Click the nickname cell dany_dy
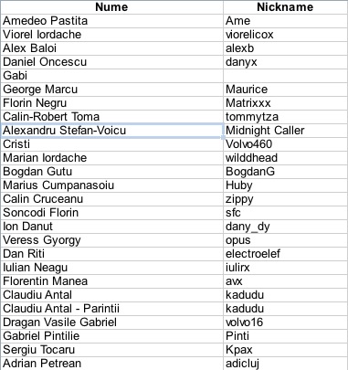This screenshot has height=370, width=348. coord(285,227)
